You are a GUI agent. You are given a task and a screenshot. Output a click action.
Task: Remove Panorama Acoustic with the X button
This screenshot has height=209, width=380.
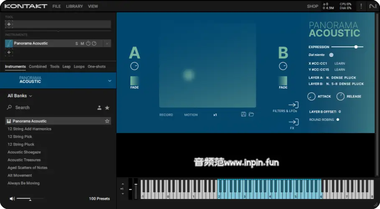coord(107,43)
